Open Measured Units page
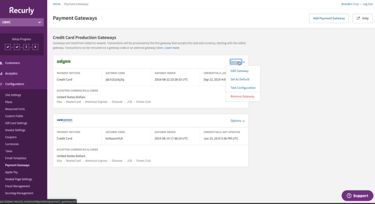The height and width of the screenshot is (204, 375). pos(15,109)
